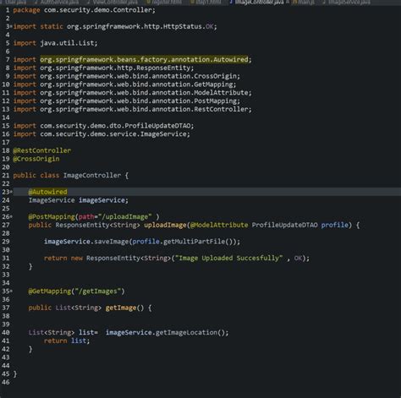Click 'getMultiPartFile()' on line 29

tap(198, 242)
